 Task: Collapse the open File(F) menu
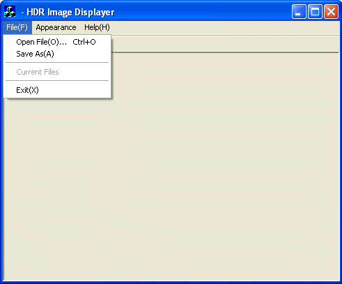(x=17, y=27)
